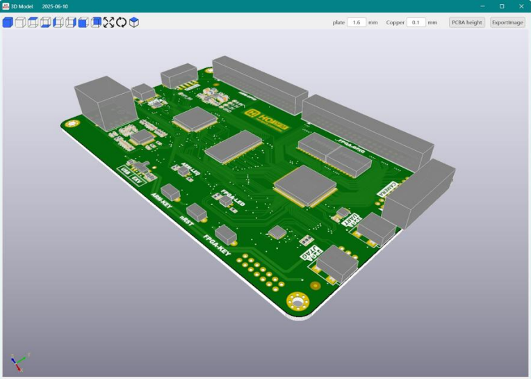Image resolution: width=531 pixels, height=379 pixels.
Task: Switch to top face view cube icon
Action: (33, 22)
